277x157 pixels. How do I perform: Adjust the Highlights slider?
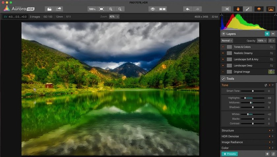(x=253, y=98)
